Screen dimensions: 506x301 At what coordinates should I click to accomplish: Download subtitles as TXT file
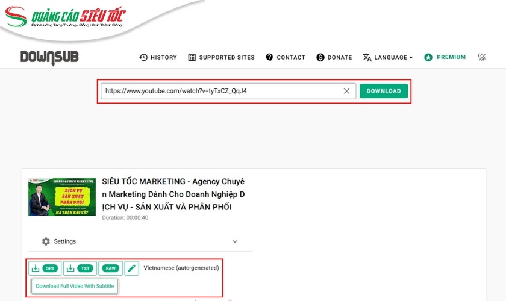pos(80,268)
